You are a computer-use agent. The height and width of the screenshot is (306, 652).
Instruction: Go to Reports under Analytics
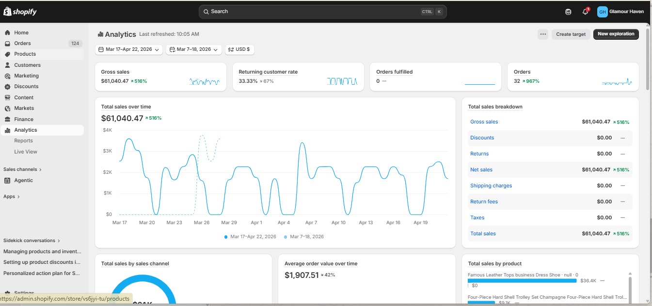pyautogui.click(x=24, y=141)
